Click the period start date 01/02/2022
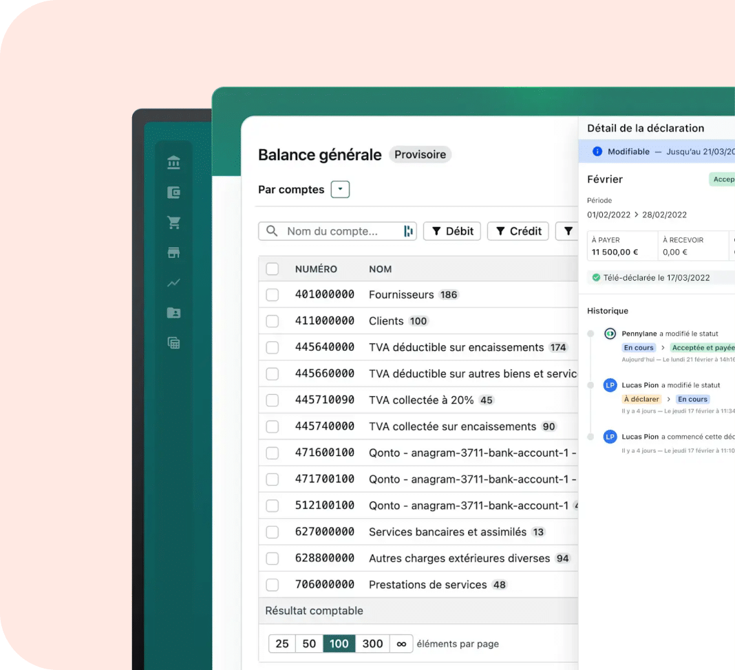Screen dimensions: 735x670 (608, 215)
